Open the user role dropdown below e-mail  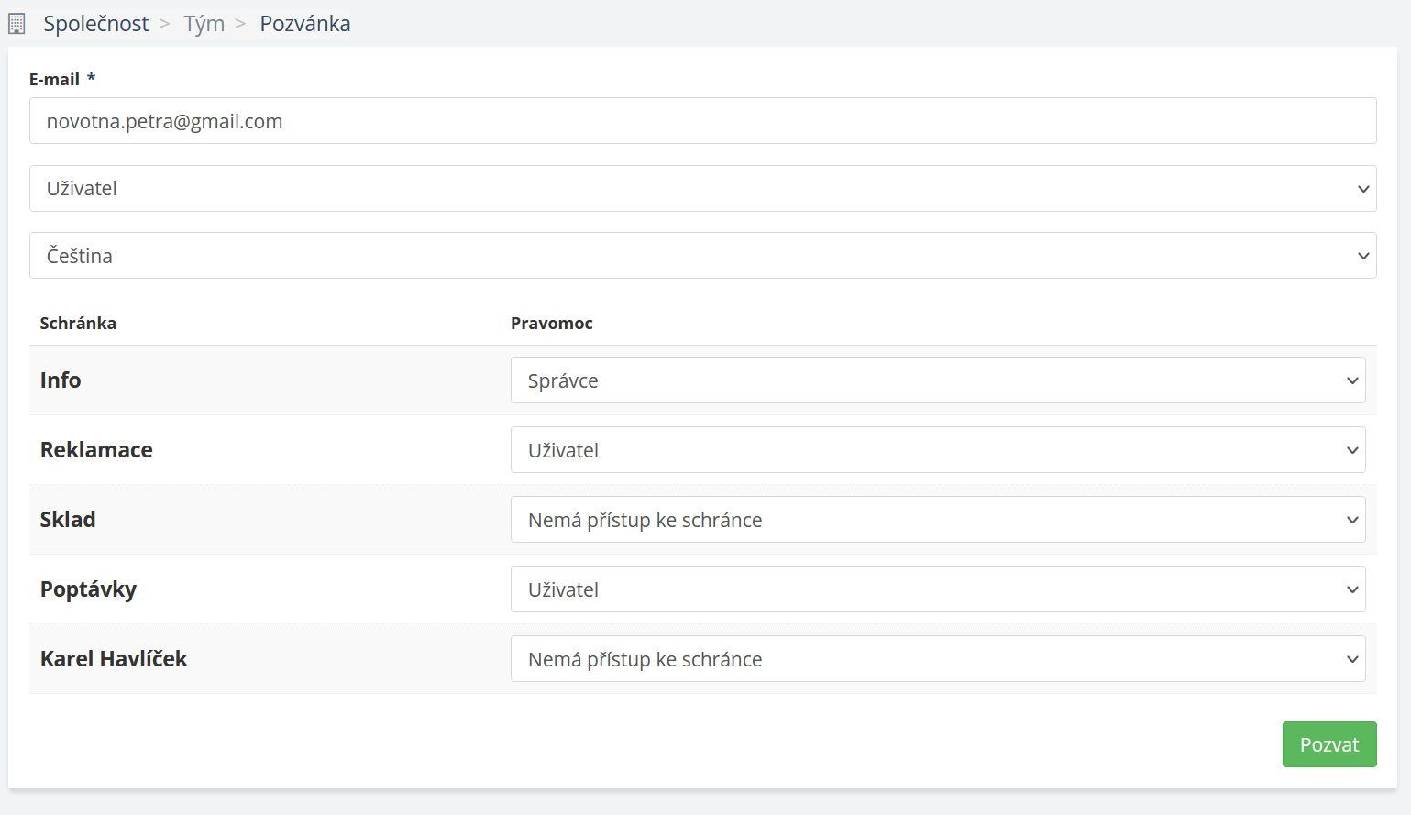(702, 189)
